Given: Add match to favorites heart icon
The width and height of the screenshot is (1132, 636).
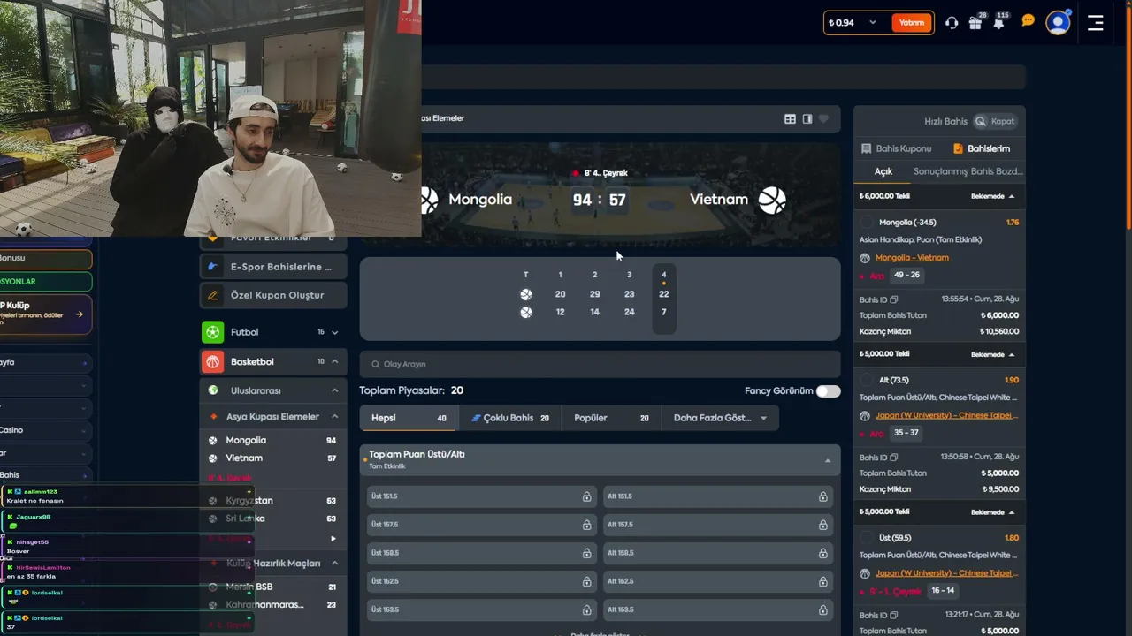Looking at the screenshot, I should coord(824,119).
